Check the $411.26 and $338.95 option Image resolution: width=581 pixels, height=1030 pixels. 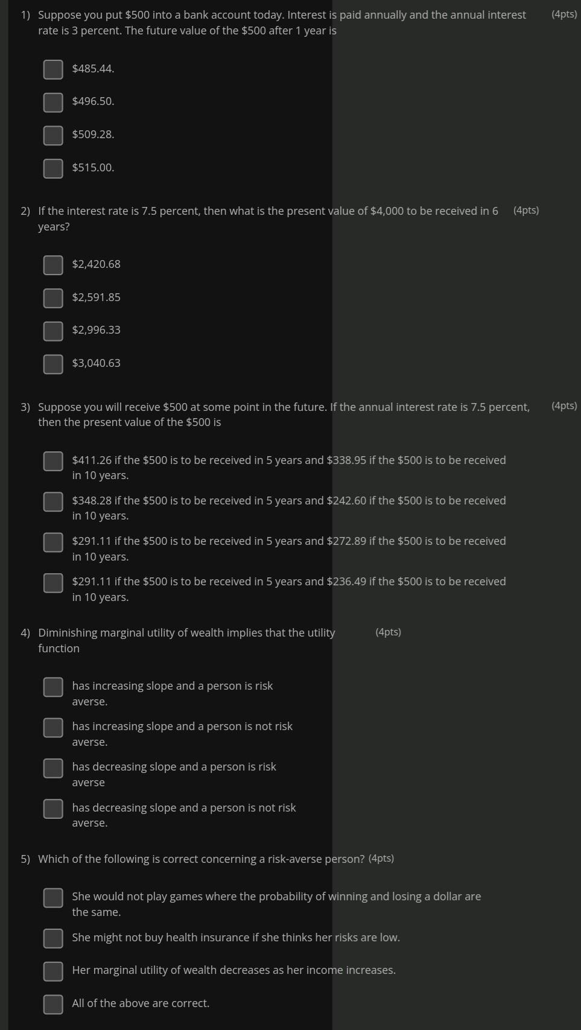point(53,461)
